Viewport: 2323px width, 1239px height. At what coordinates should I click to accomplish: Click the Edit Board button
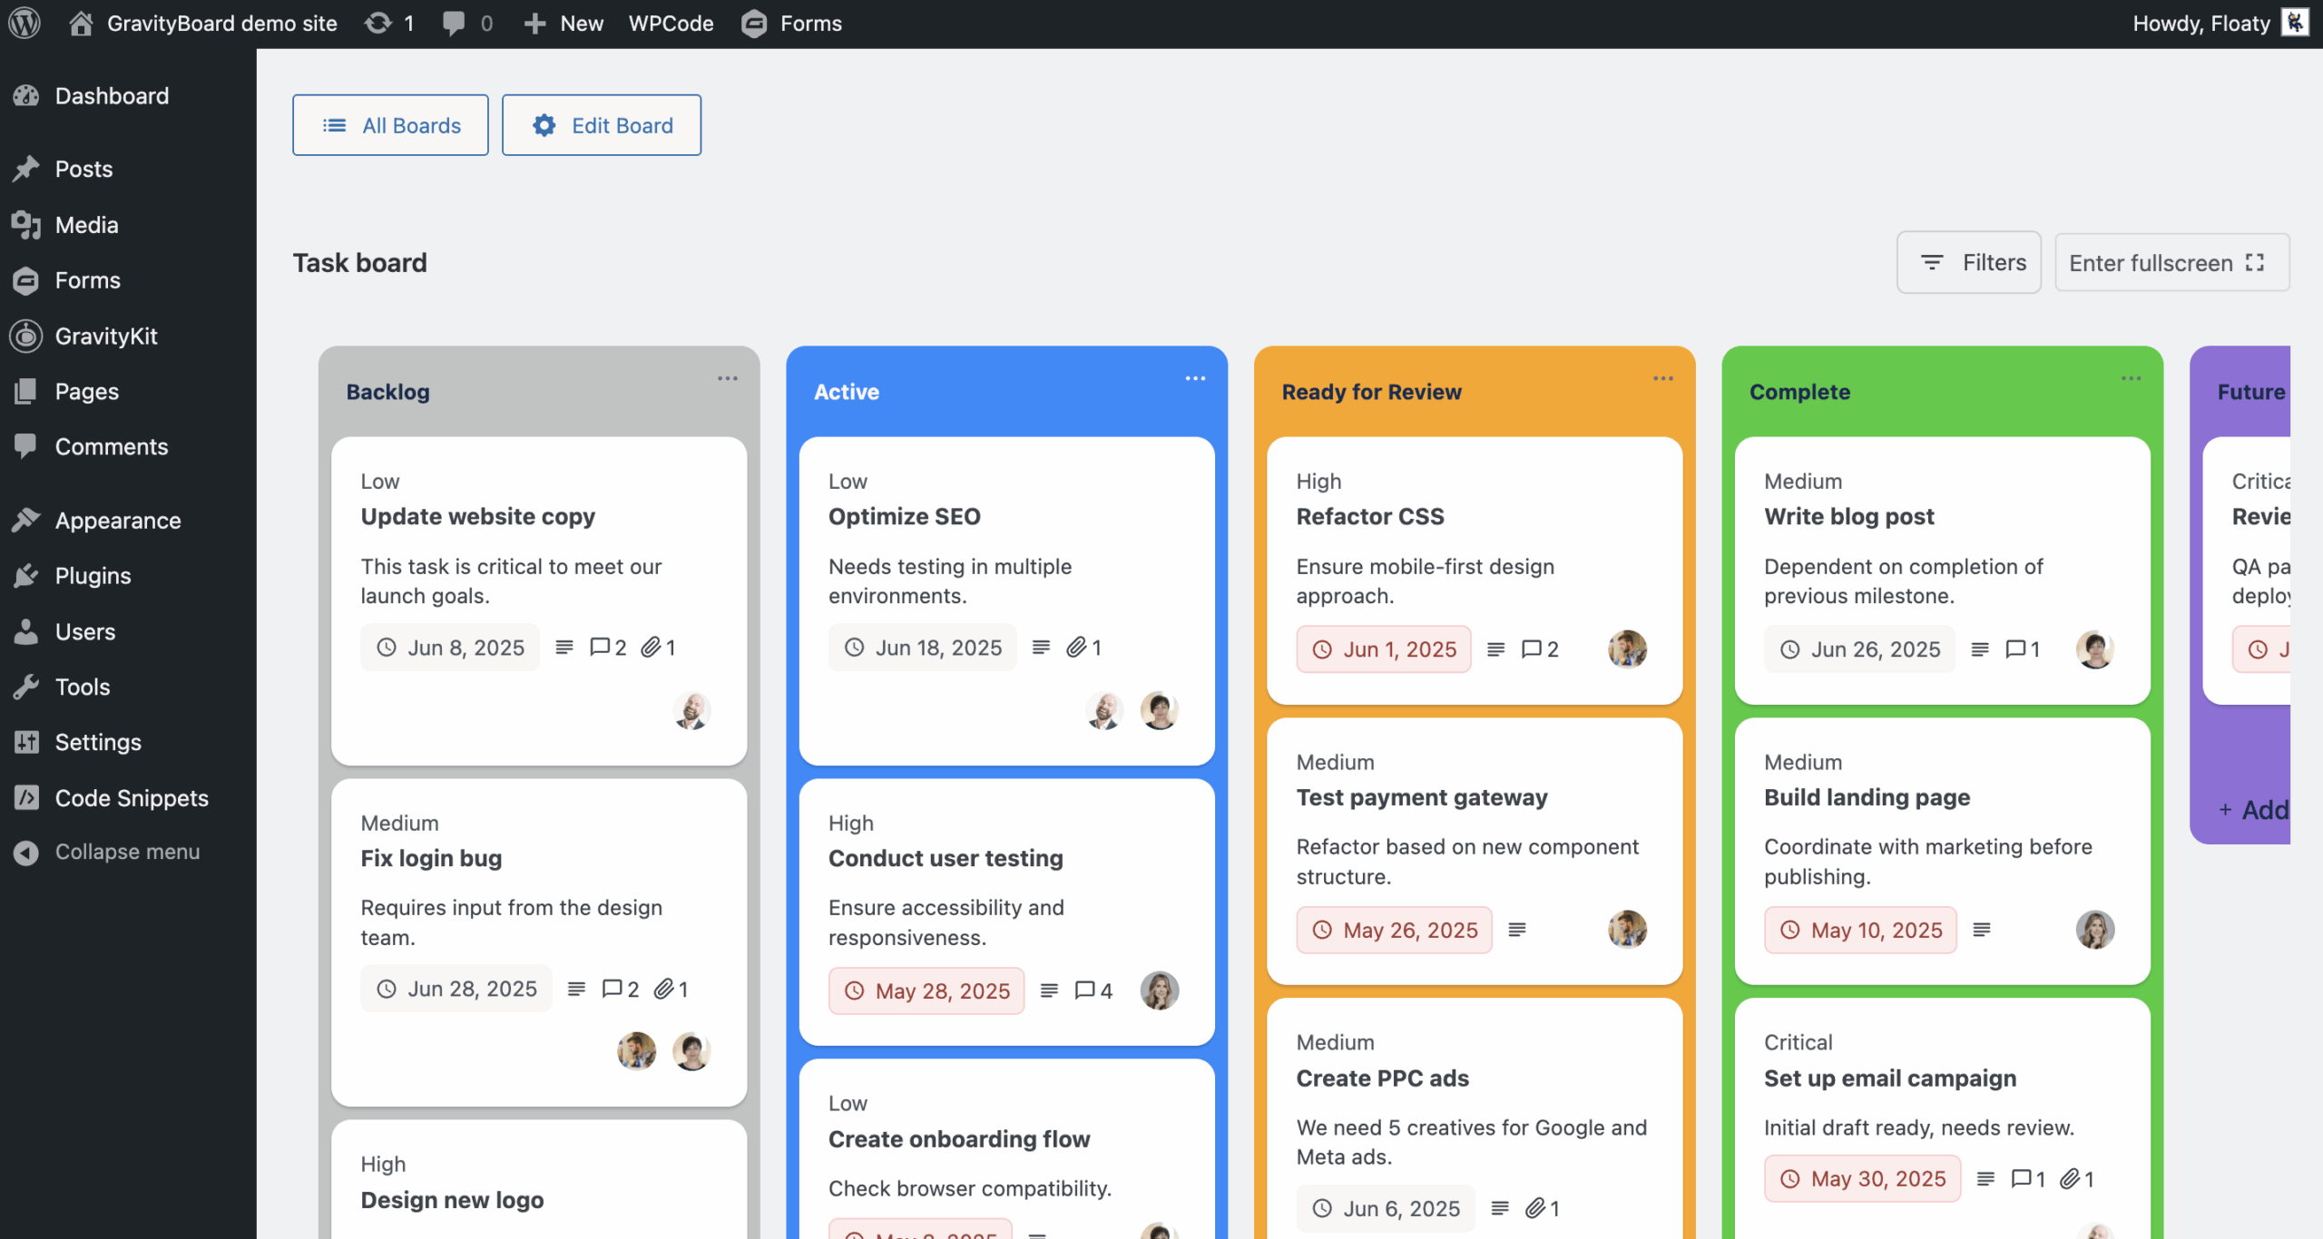602,125
